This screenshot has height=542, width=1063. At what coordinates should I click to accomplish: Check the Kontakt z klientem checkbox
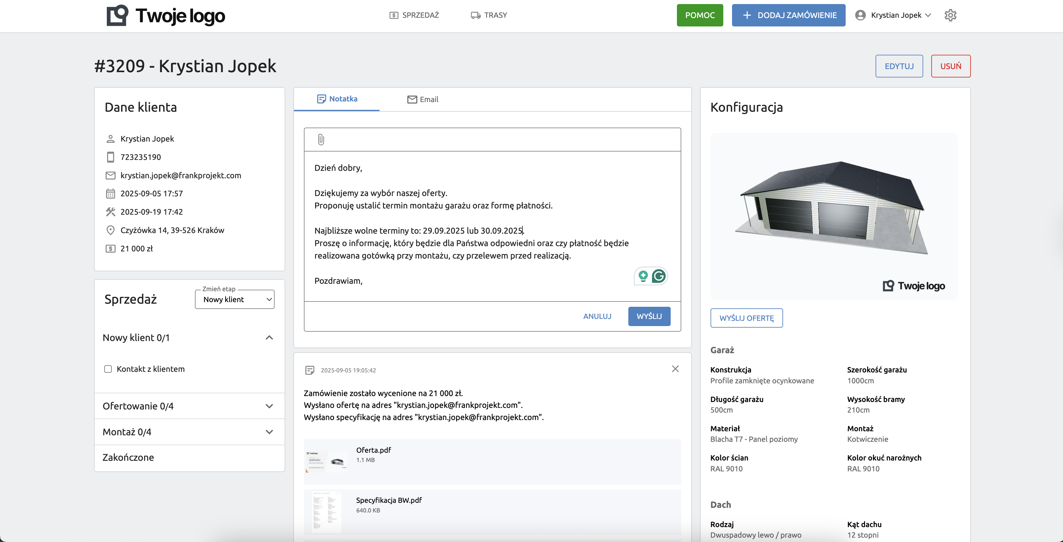point(108,369)
